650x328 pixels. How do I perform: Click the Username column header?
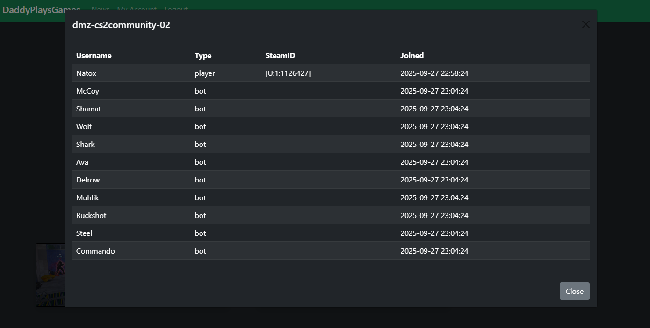pos(94,55)
